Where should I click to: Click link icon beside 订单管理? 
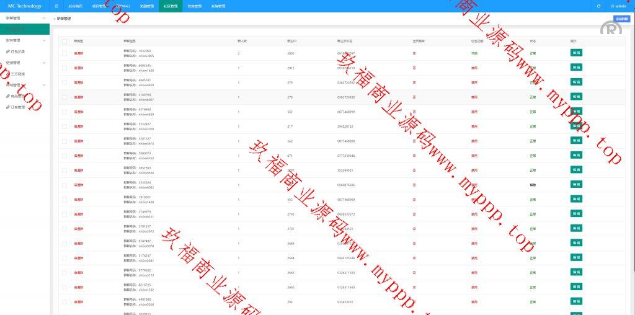[7, 107]
